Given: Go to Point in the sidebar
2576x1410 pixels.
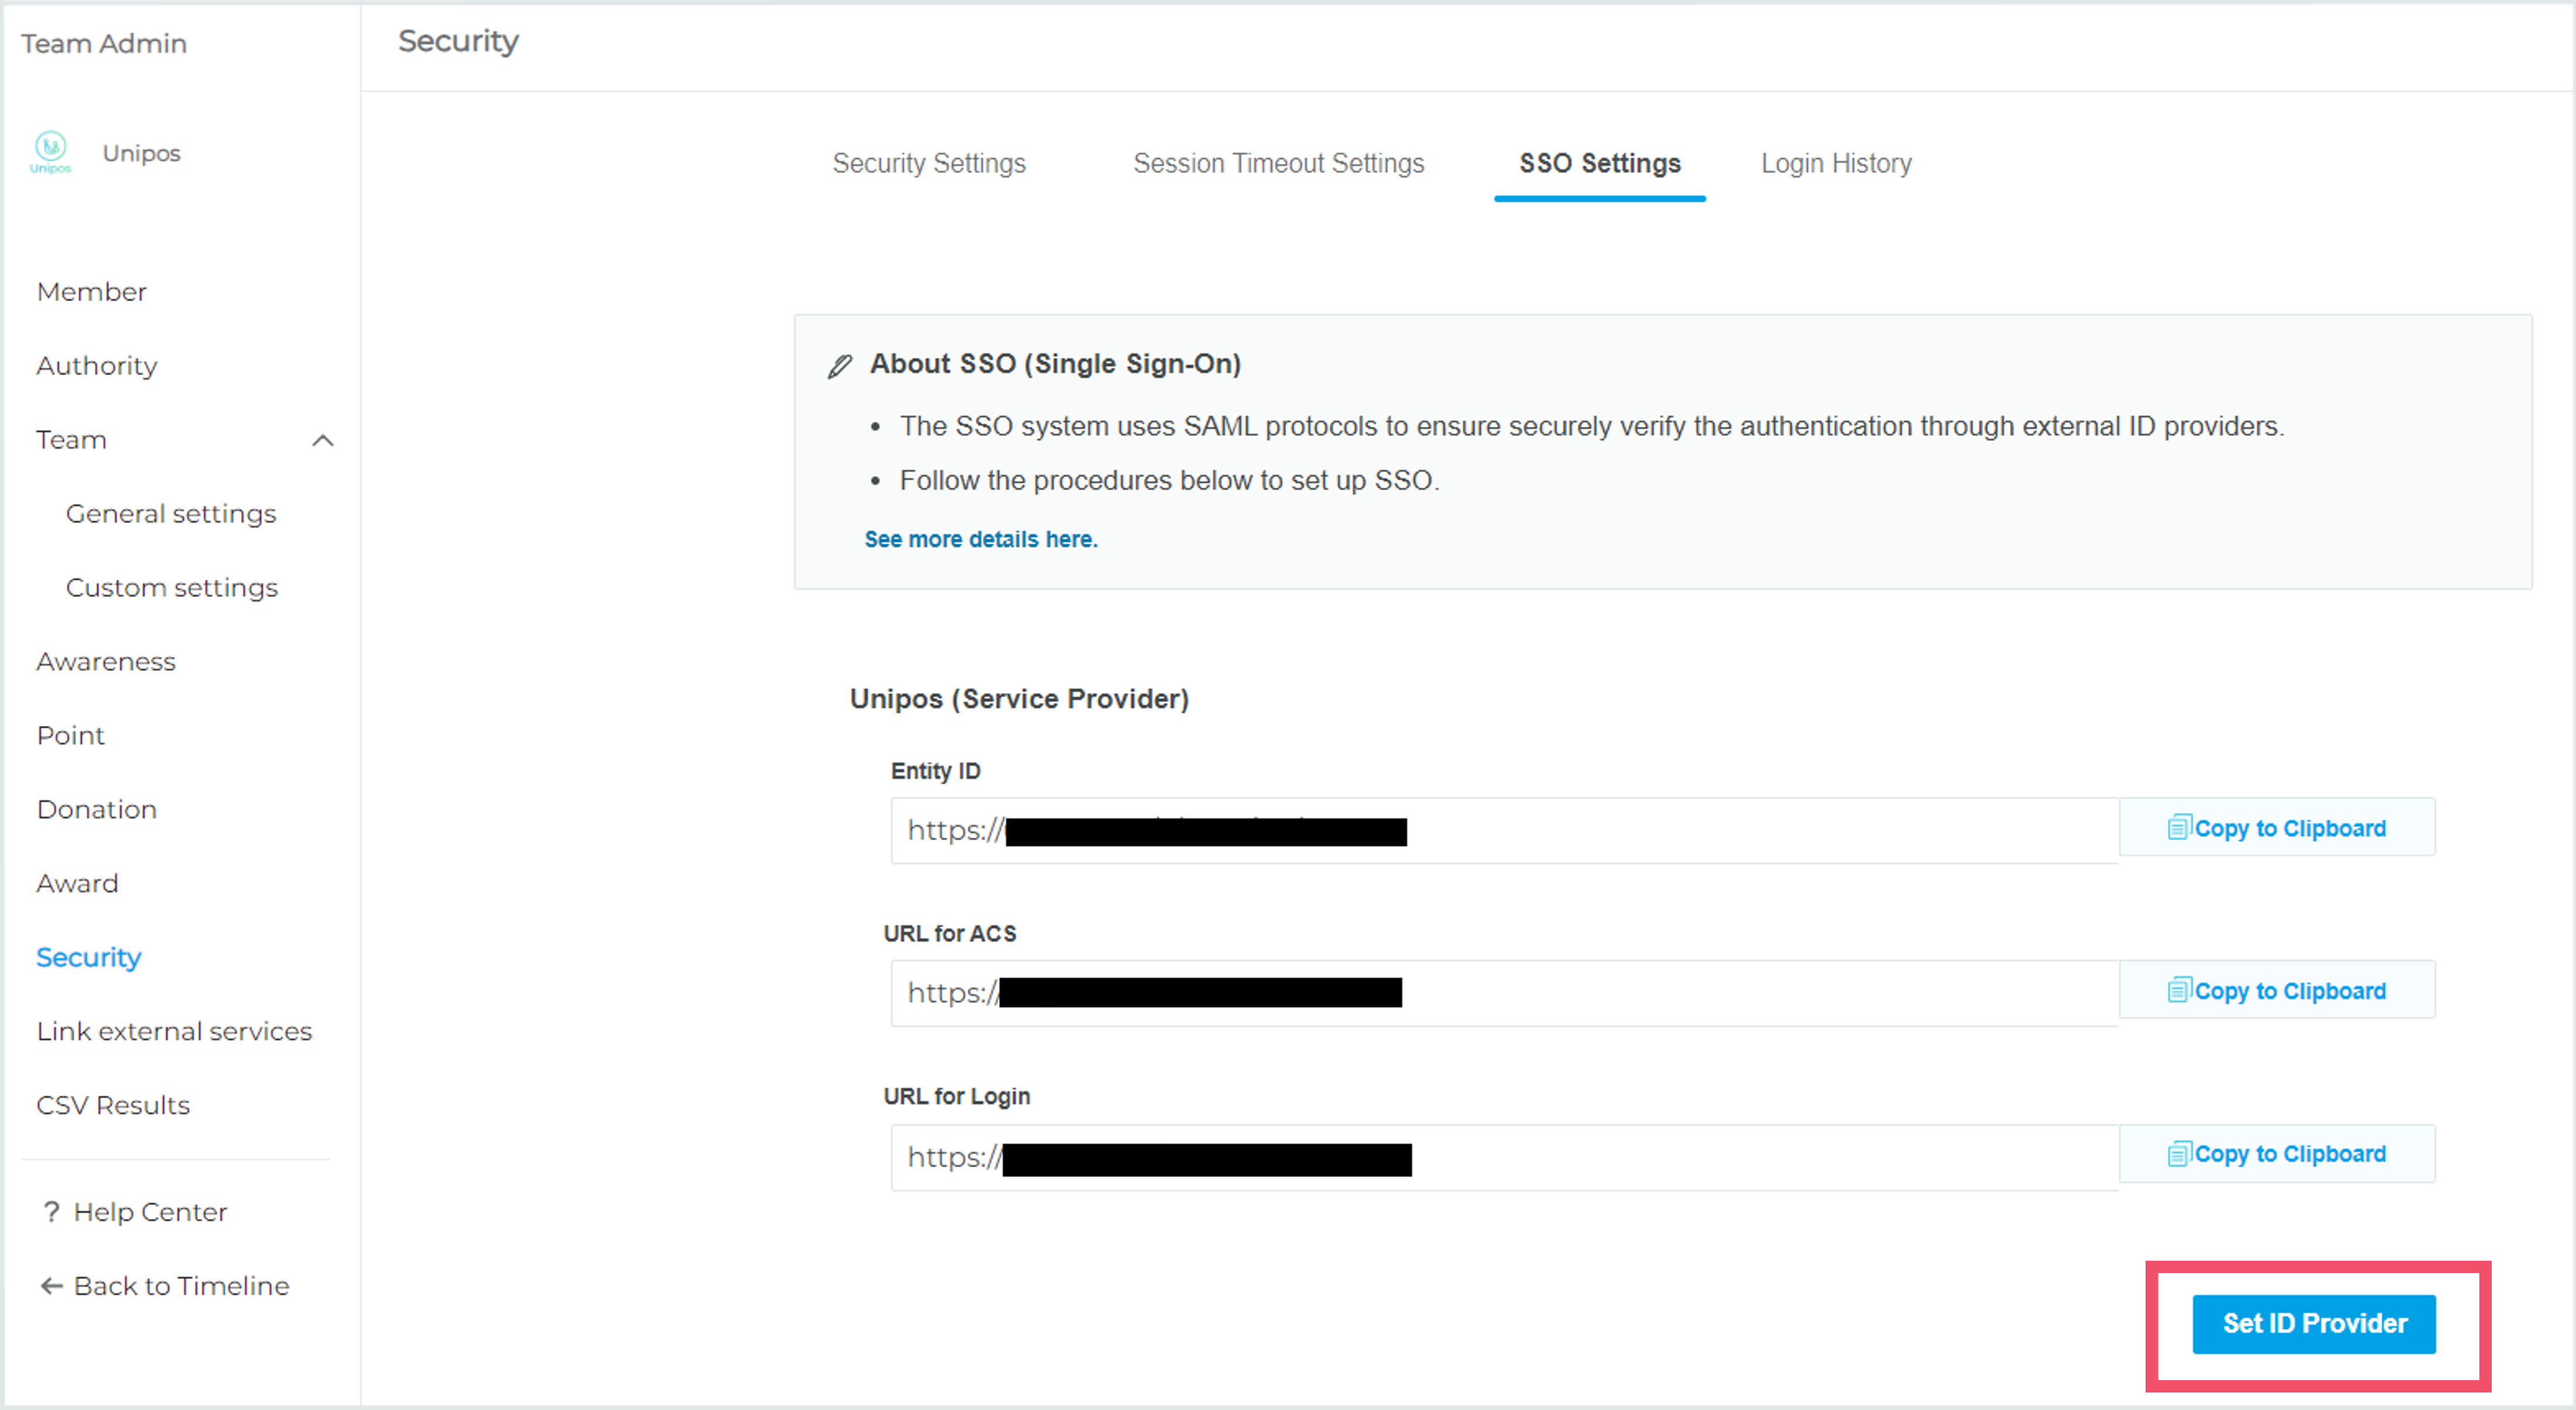Looking at the screenshot, I should [x=70, y=736].
